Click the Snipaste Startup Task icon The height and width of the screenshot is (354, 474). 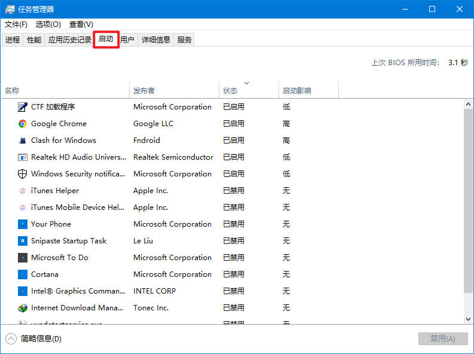coord(23,241)
